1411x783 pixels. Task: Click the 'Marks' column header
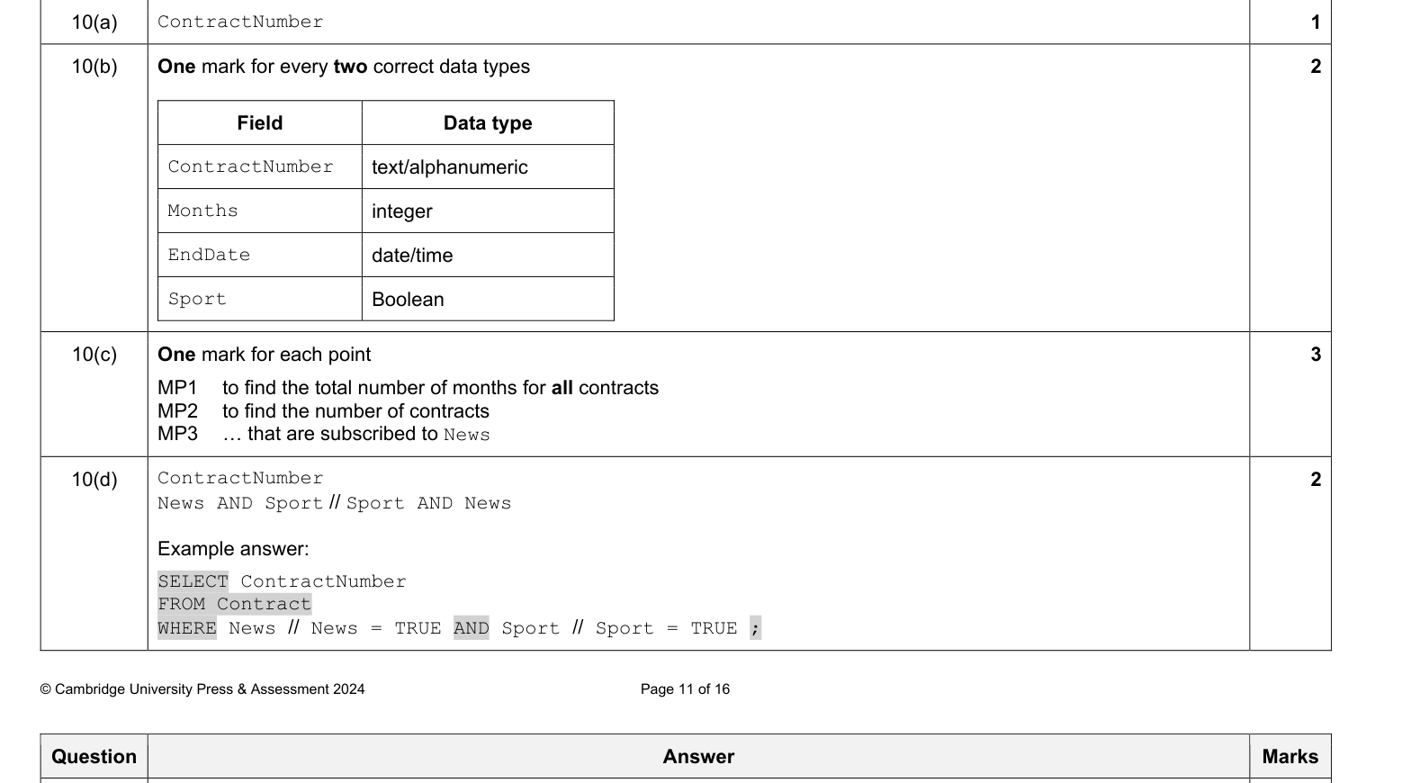(x=1290, y=757)
